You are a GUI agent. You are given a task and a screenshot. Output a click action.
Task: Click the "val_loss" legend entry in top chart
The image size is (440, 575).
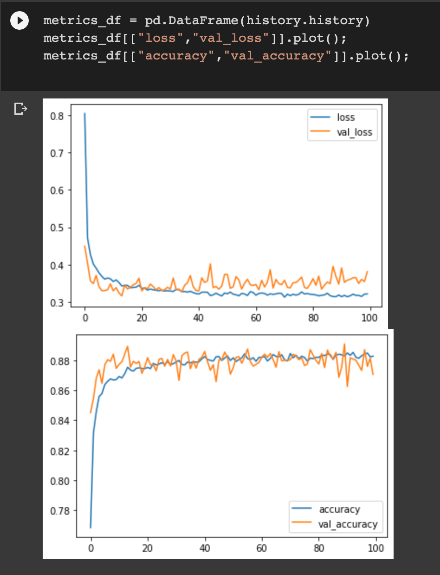tap(341, 132)
